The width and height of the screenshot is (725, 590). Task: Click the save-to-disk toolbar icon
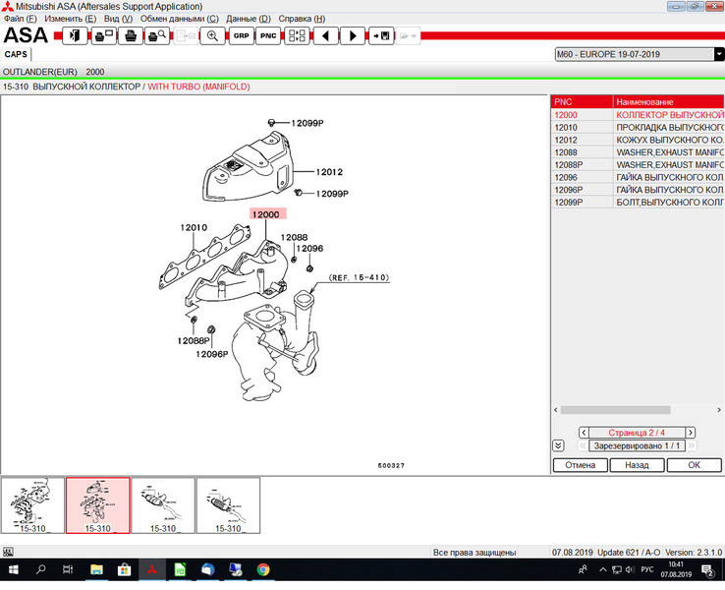click(381, 35)
